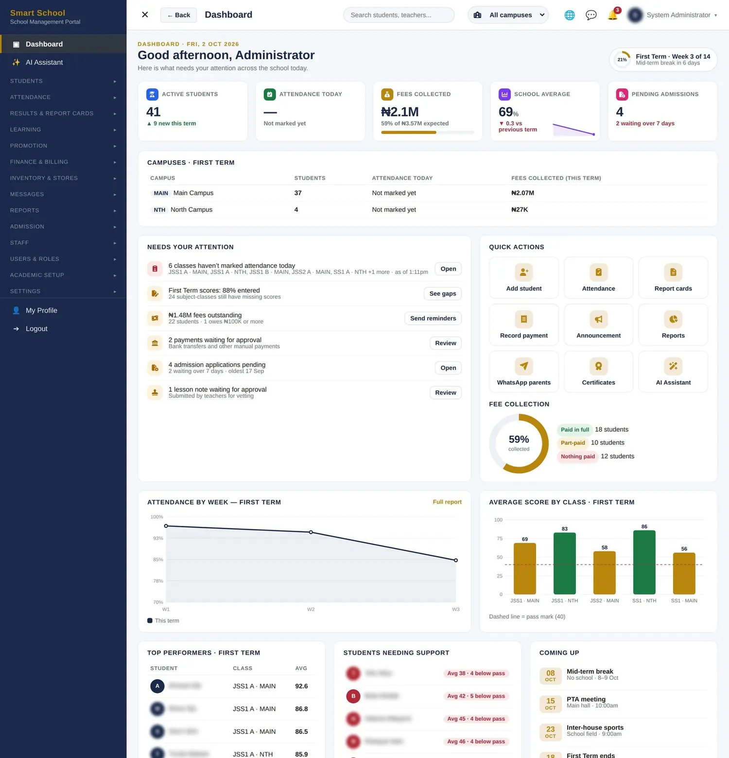Open the All campuses dropdown
This screenshot has height=758, width=729.
(508, 15)
